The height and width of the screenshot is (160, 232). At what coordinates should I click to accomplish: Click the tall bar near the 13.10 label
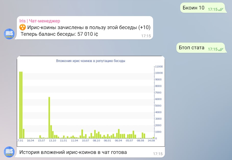coord(49,118)
